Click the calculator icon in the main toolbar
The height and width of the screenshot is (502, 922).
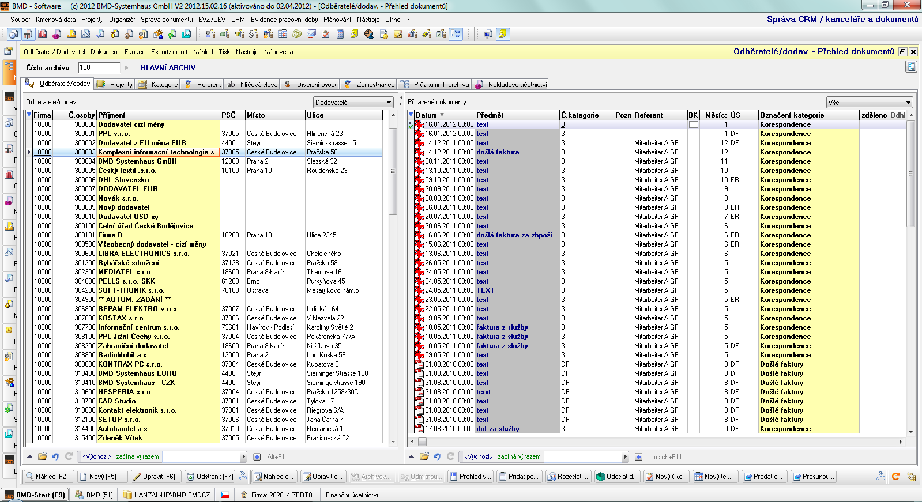340,34
